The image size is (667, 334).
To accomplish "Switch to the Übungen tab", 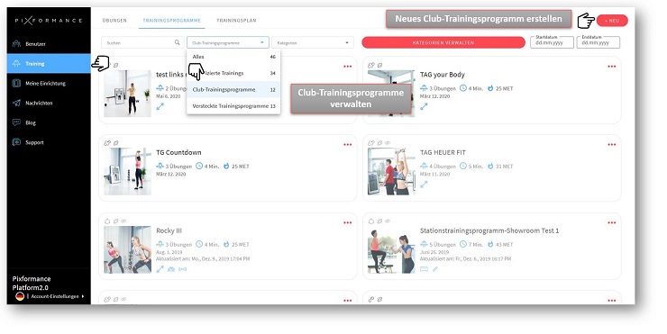I will [114, 21].
